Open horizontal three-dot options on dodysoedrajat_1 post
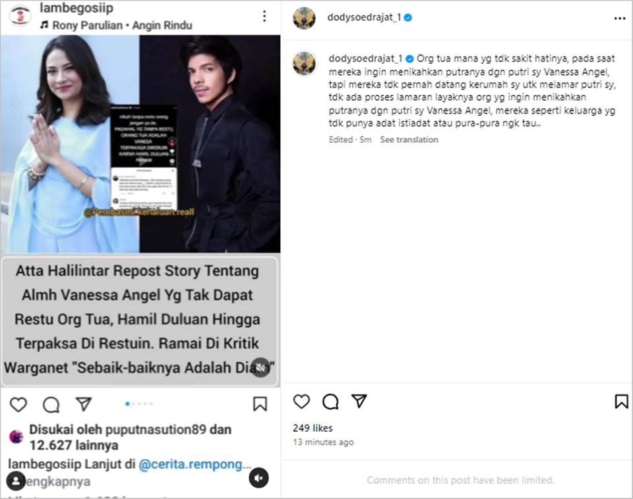633x499 pixels. (620, 18)
